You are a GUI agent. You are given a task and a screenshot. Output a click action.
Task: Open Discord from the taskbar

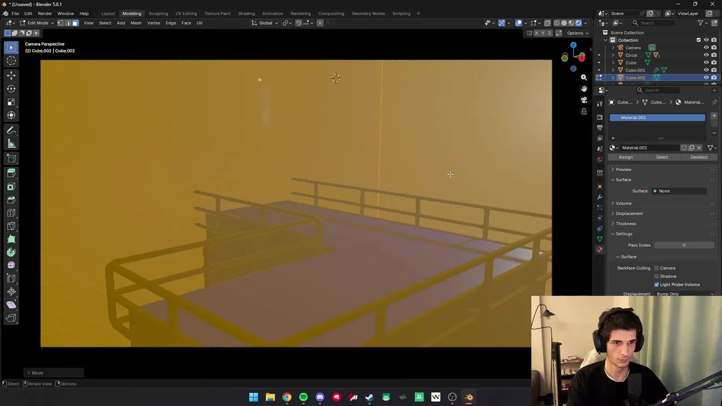point(320,398)
